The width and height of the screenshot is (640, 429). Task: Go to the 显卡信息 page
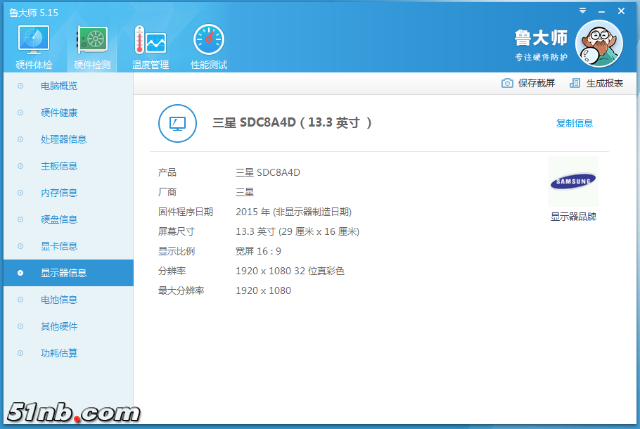point(59,246)
